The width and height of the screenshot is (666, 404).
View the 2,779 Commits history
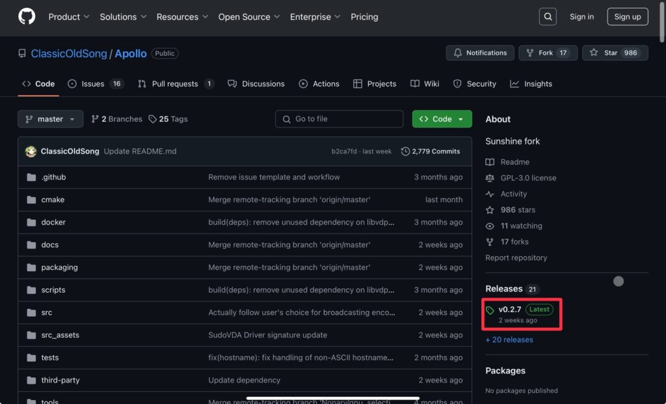tap(431, 151)
